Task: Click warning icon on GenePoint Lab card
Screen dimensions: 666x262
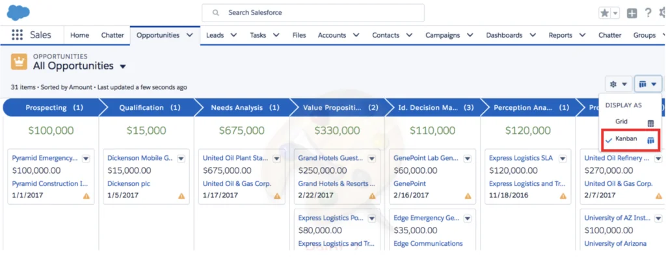Action: click(x=468, y=196)
